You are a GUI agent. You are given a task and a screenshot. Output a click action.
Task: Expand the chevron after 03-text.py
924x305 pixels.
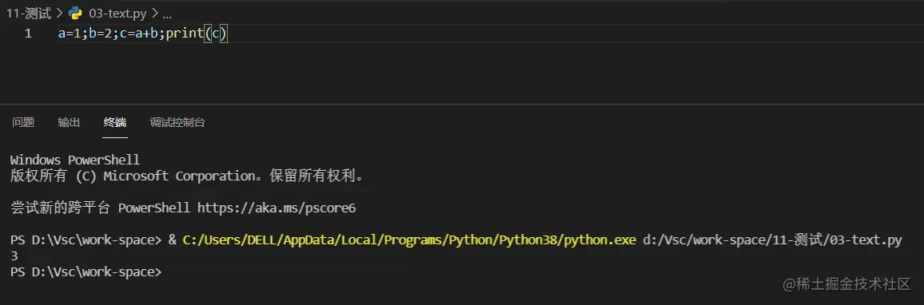[x=154, y=13]
